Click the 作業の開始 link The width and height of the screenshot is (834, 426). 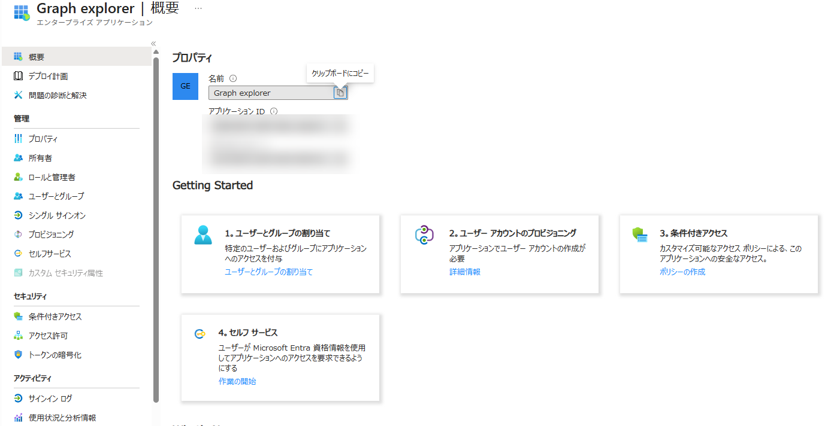pos(237,381)
